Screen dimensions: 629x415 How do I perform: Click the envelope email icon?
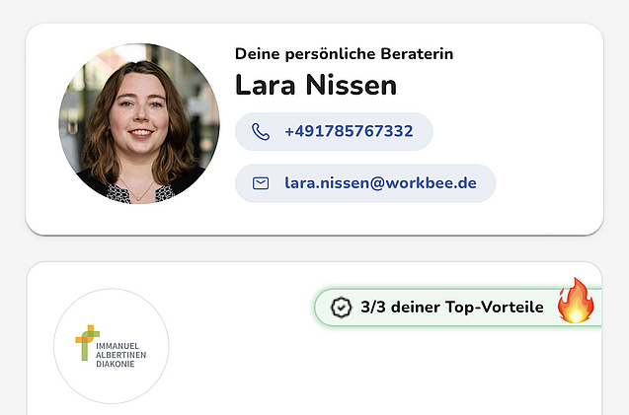click(261, 183)
